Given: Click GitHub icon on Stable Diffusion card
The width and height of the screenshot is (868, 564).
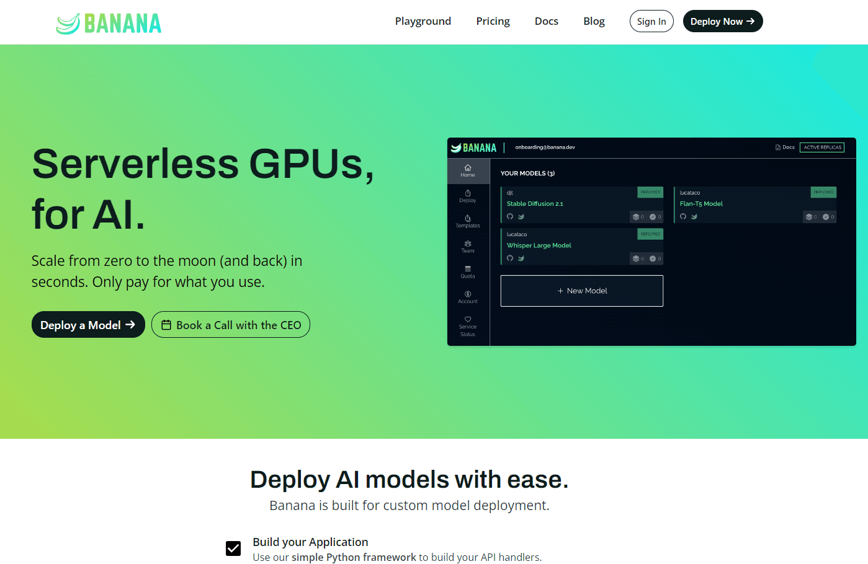Looking at the screenshot, I should [510, 217].
